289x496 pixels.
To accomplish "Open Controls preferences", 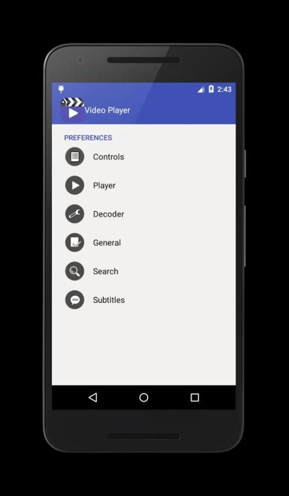I will tap(144, 157).
